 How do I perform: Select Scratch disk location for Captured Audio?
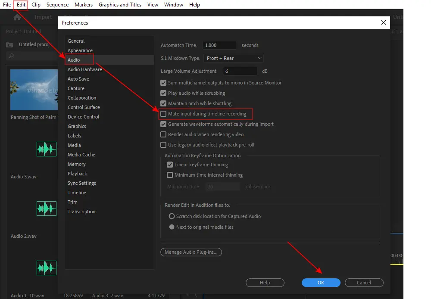(x=172, y=216)
